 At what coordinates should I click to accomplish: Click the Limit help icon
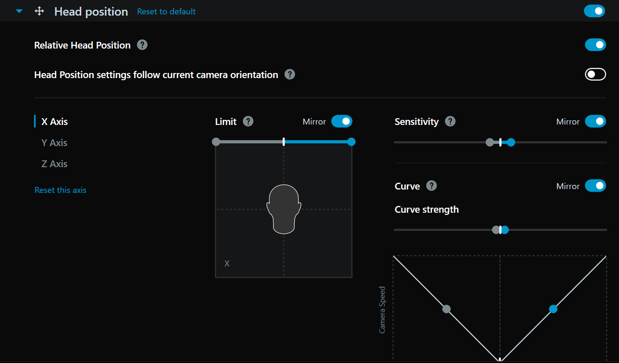coord(248,121)
